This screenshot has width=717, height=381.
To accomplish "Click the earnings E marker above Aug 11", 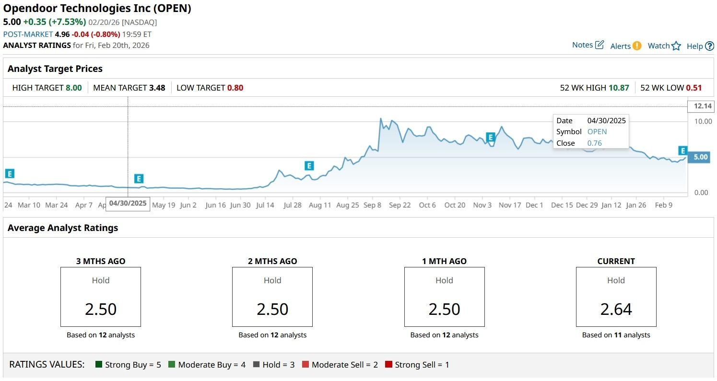I will [309, 166].
